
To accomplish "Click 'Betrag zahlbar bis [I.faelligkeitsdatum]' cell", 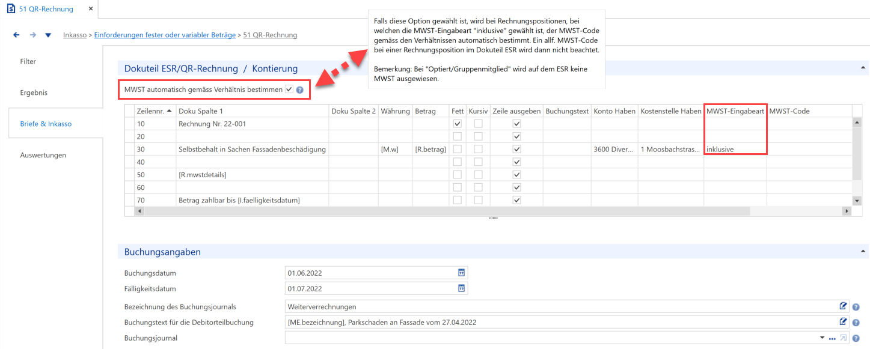I will click(x=253, y=200).
